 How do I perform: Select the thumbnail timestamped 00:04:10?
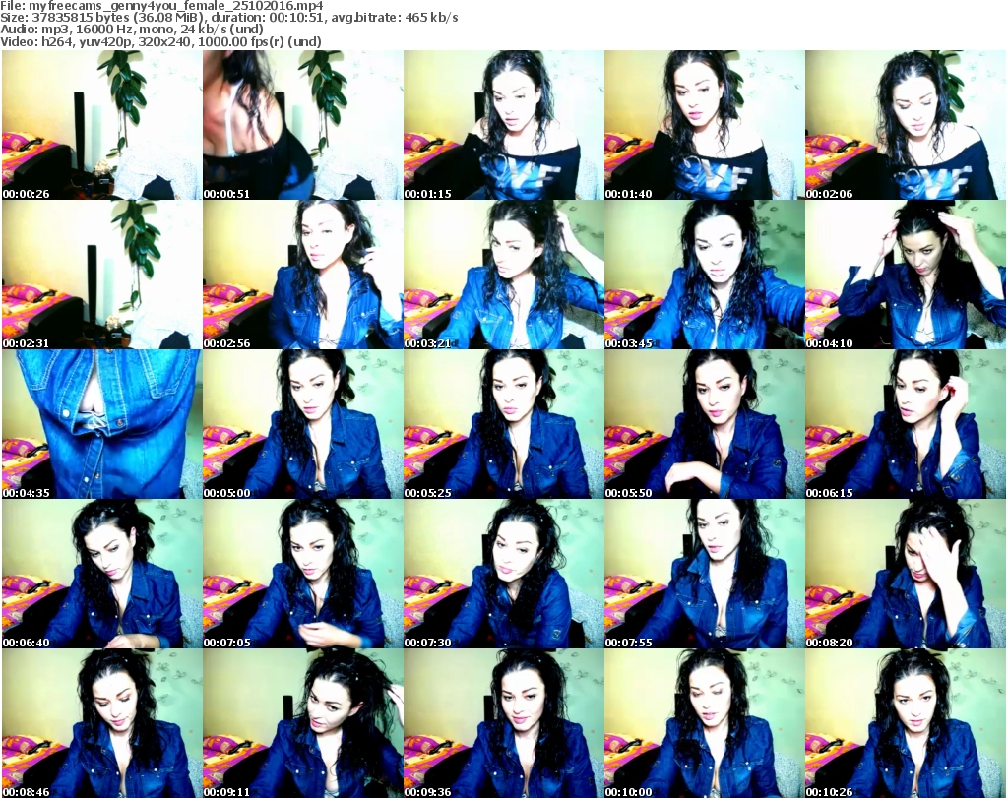pyautogui.click(x=906, y=275)
